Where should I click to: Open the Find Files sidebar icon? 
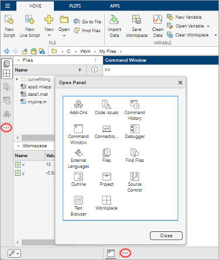click(x=7, y=86)
